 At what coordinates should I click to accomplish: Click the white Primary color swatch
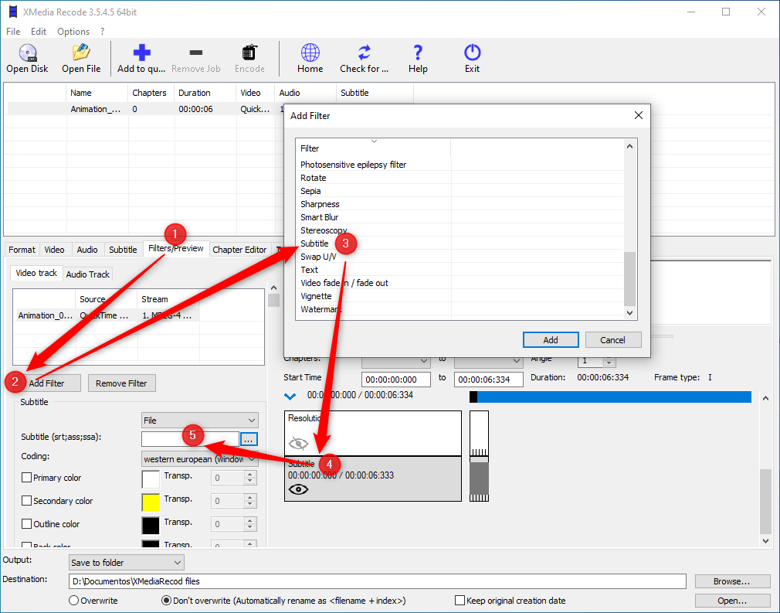(x=151, y=479)
